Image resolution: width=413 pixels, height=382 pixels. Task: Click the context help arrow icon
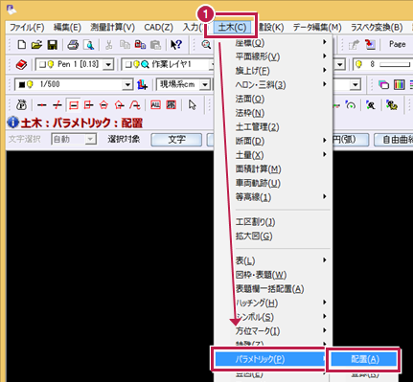[175, 45]
